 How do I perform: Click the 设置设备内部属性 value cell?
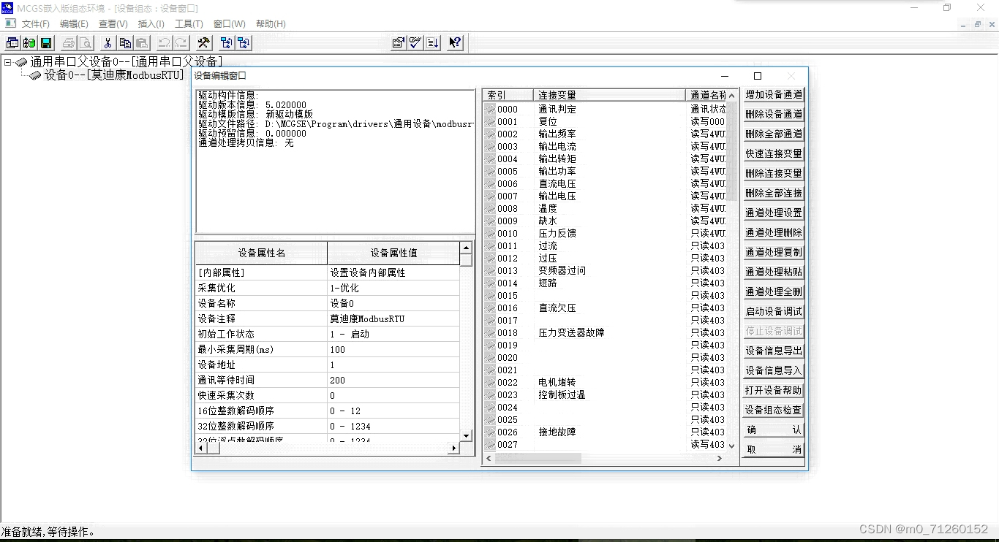393,272
